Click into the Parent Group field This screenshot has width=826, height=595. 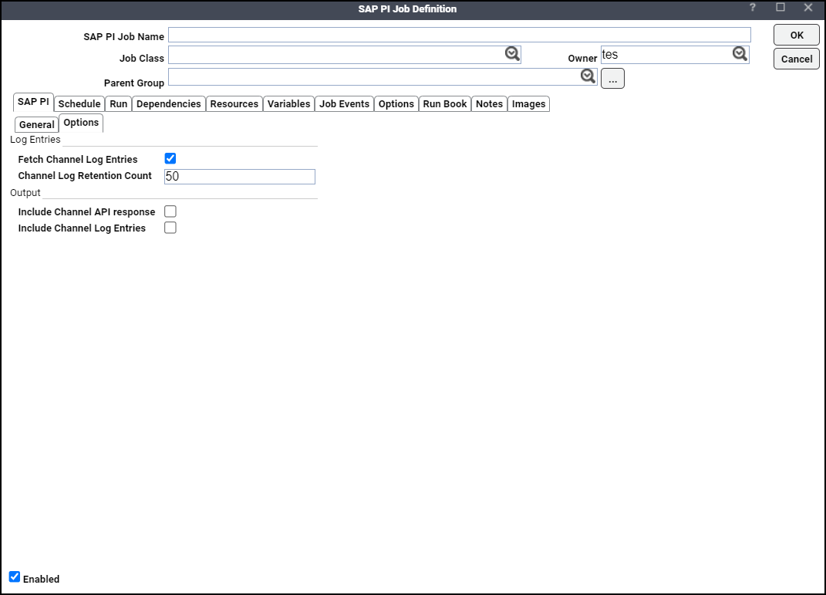383,77
